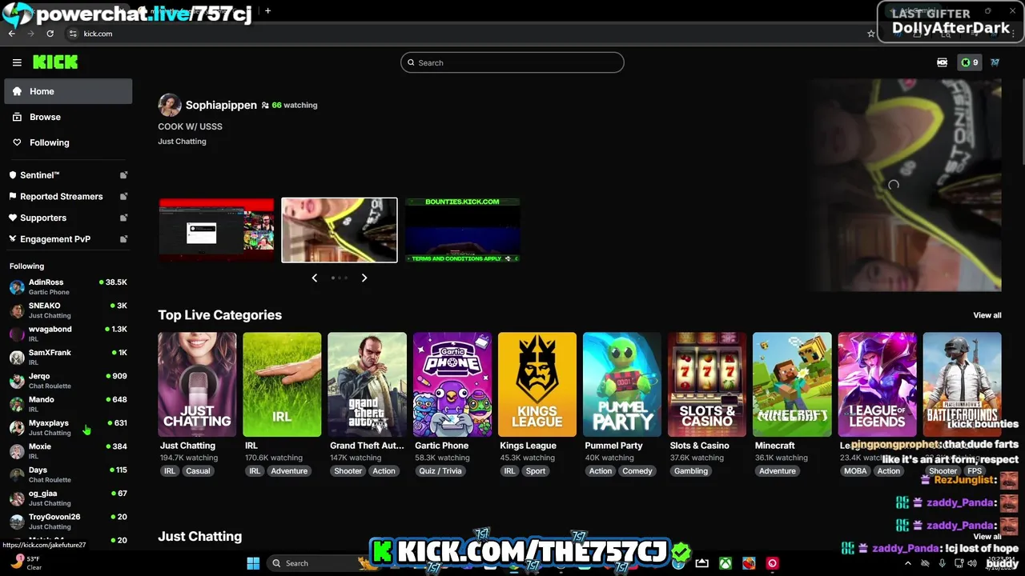Click the Sport tag under Kings League
The height and width of the screenshot is (576, 1025).
coord(536,471)
